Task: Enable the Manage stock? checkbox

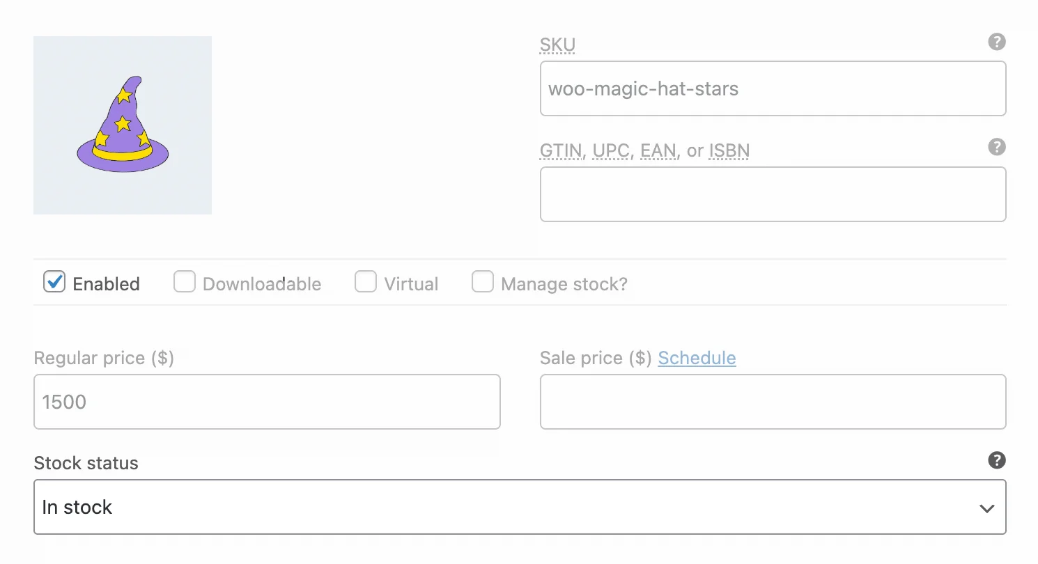Action: (x=482, y=282)
